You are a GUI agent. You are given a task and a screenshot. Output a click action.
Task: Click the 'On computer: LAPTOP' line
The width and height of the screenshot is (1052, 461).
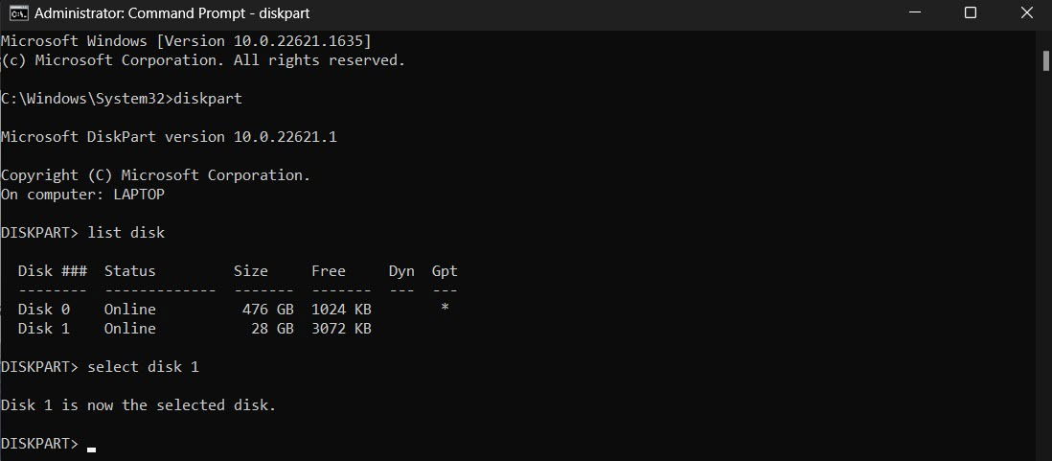82,195
